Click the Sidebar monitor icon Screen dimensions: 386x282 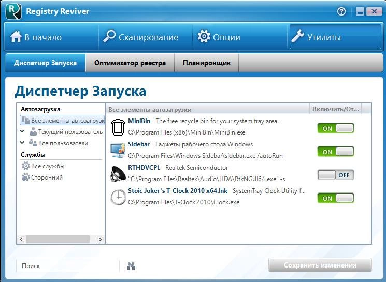pos(118,151)
